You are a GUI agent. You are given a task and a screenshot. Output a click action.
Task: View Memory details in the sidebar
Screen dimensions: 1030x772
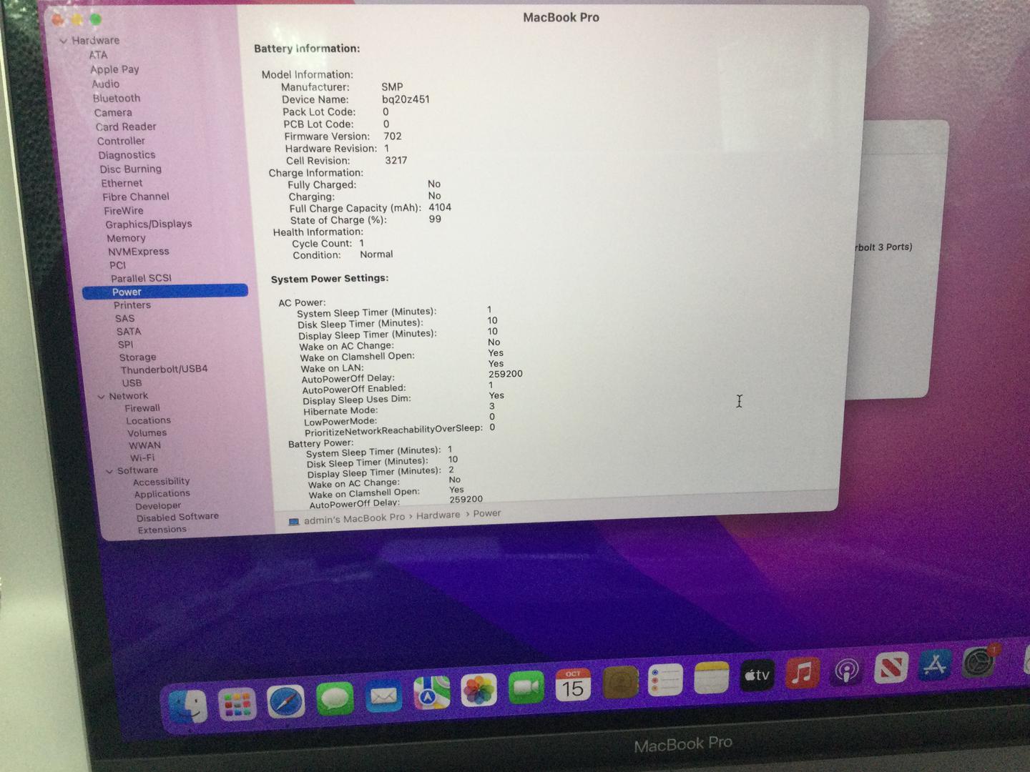point(126,238)
